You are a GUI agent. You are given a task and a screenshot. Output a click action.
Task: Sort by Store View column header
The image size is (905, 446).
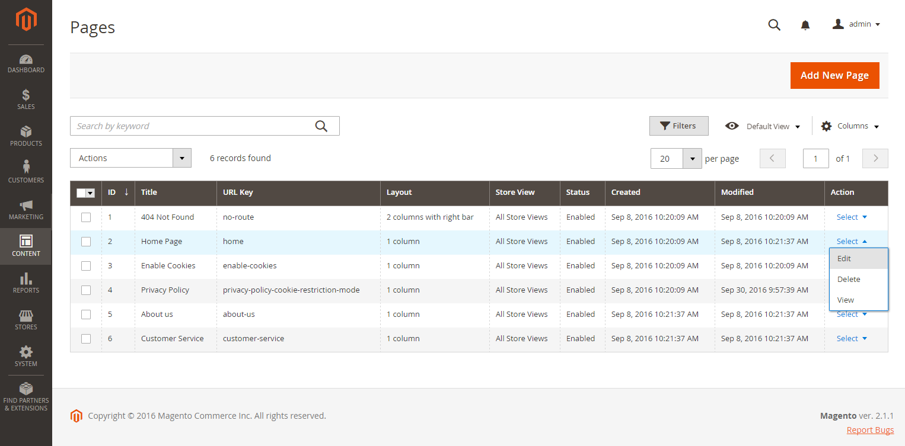tap(525, 192)
